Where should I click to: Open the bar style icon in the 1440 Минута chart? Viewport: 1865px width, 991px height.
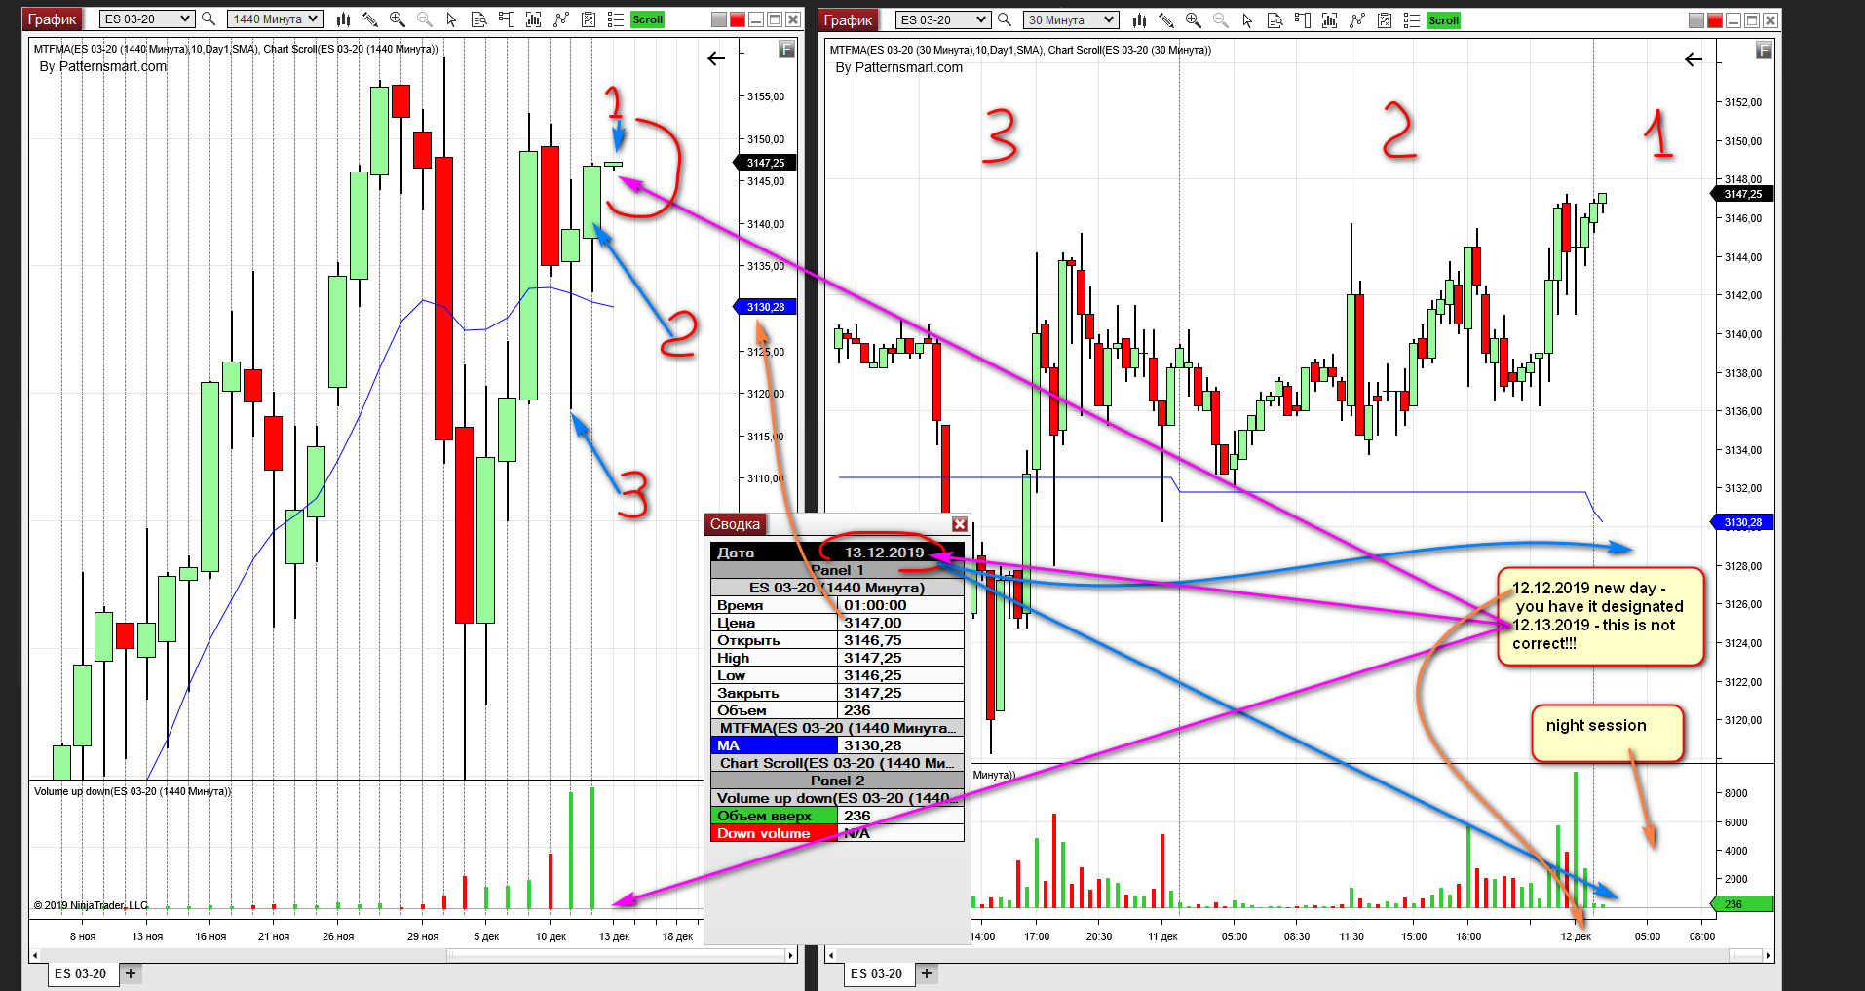[343, 19]
